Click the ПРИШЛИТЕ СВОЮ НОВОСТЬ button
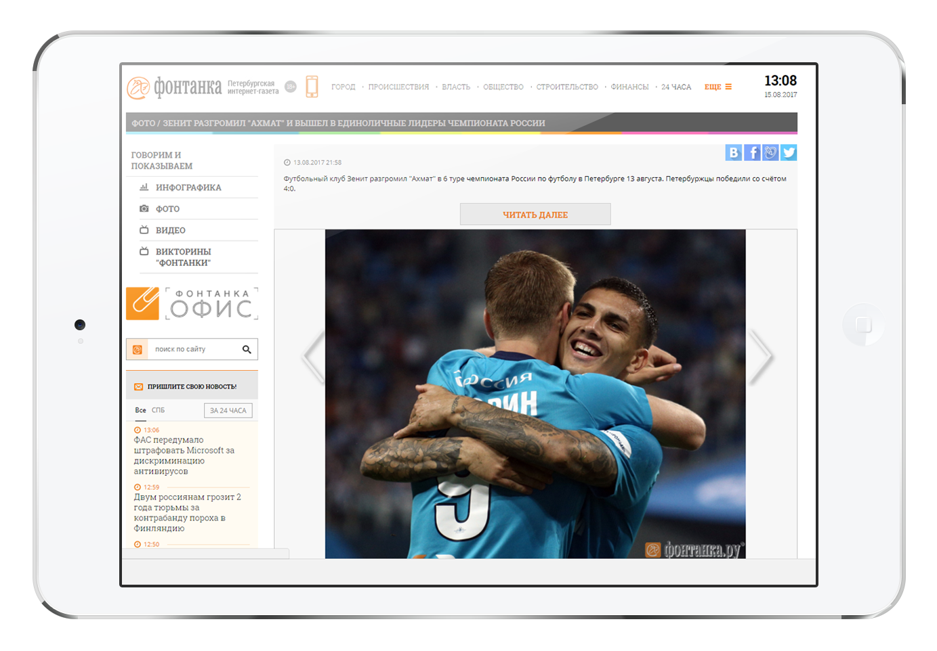The height and width of the screenshot is (651, 937). [x=192, y=386]
